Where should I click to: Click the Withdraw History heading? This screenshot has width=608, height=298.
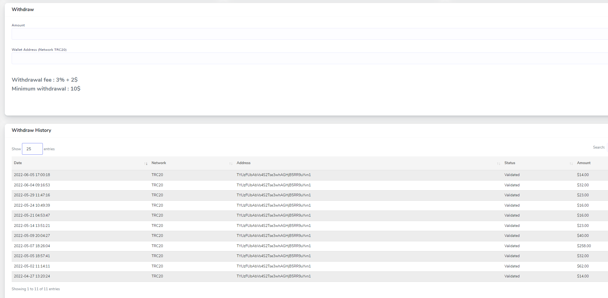(x=31, y=130)
